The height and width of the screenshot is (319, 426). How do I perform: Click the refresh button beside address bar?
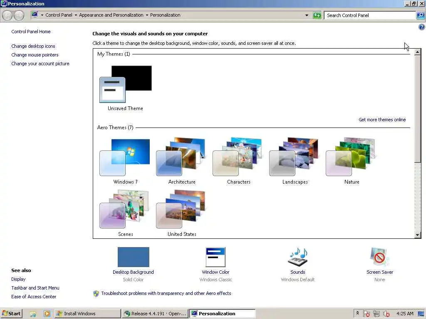[x=317, y=15]
